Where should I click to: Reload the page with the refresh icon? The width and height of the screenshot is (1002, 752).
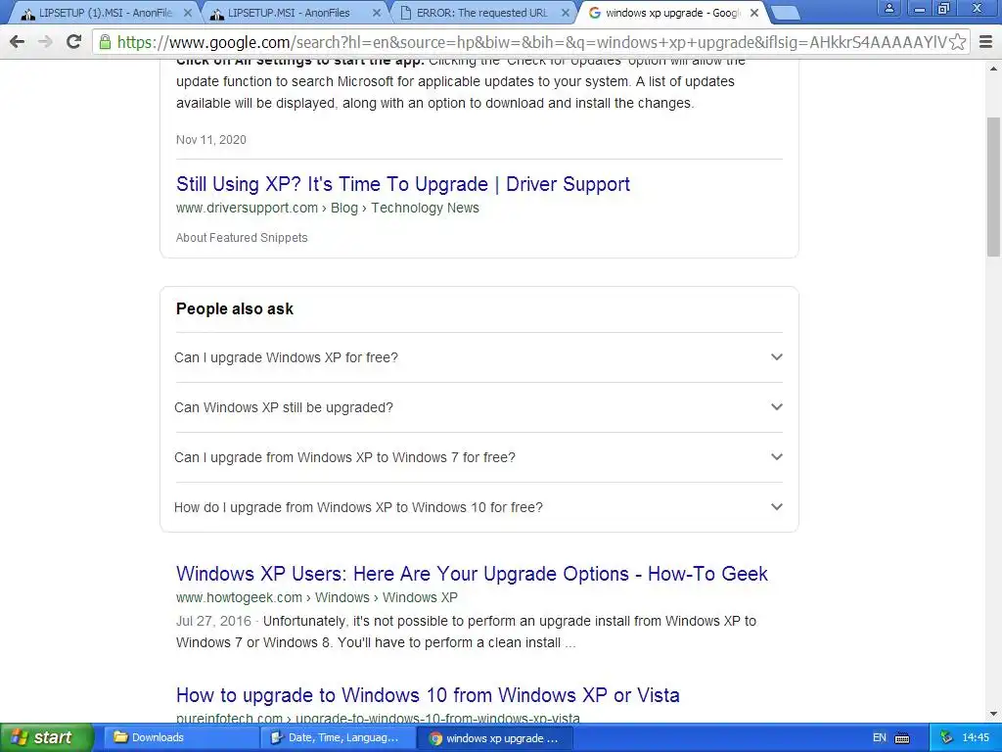tap(73, 42)
